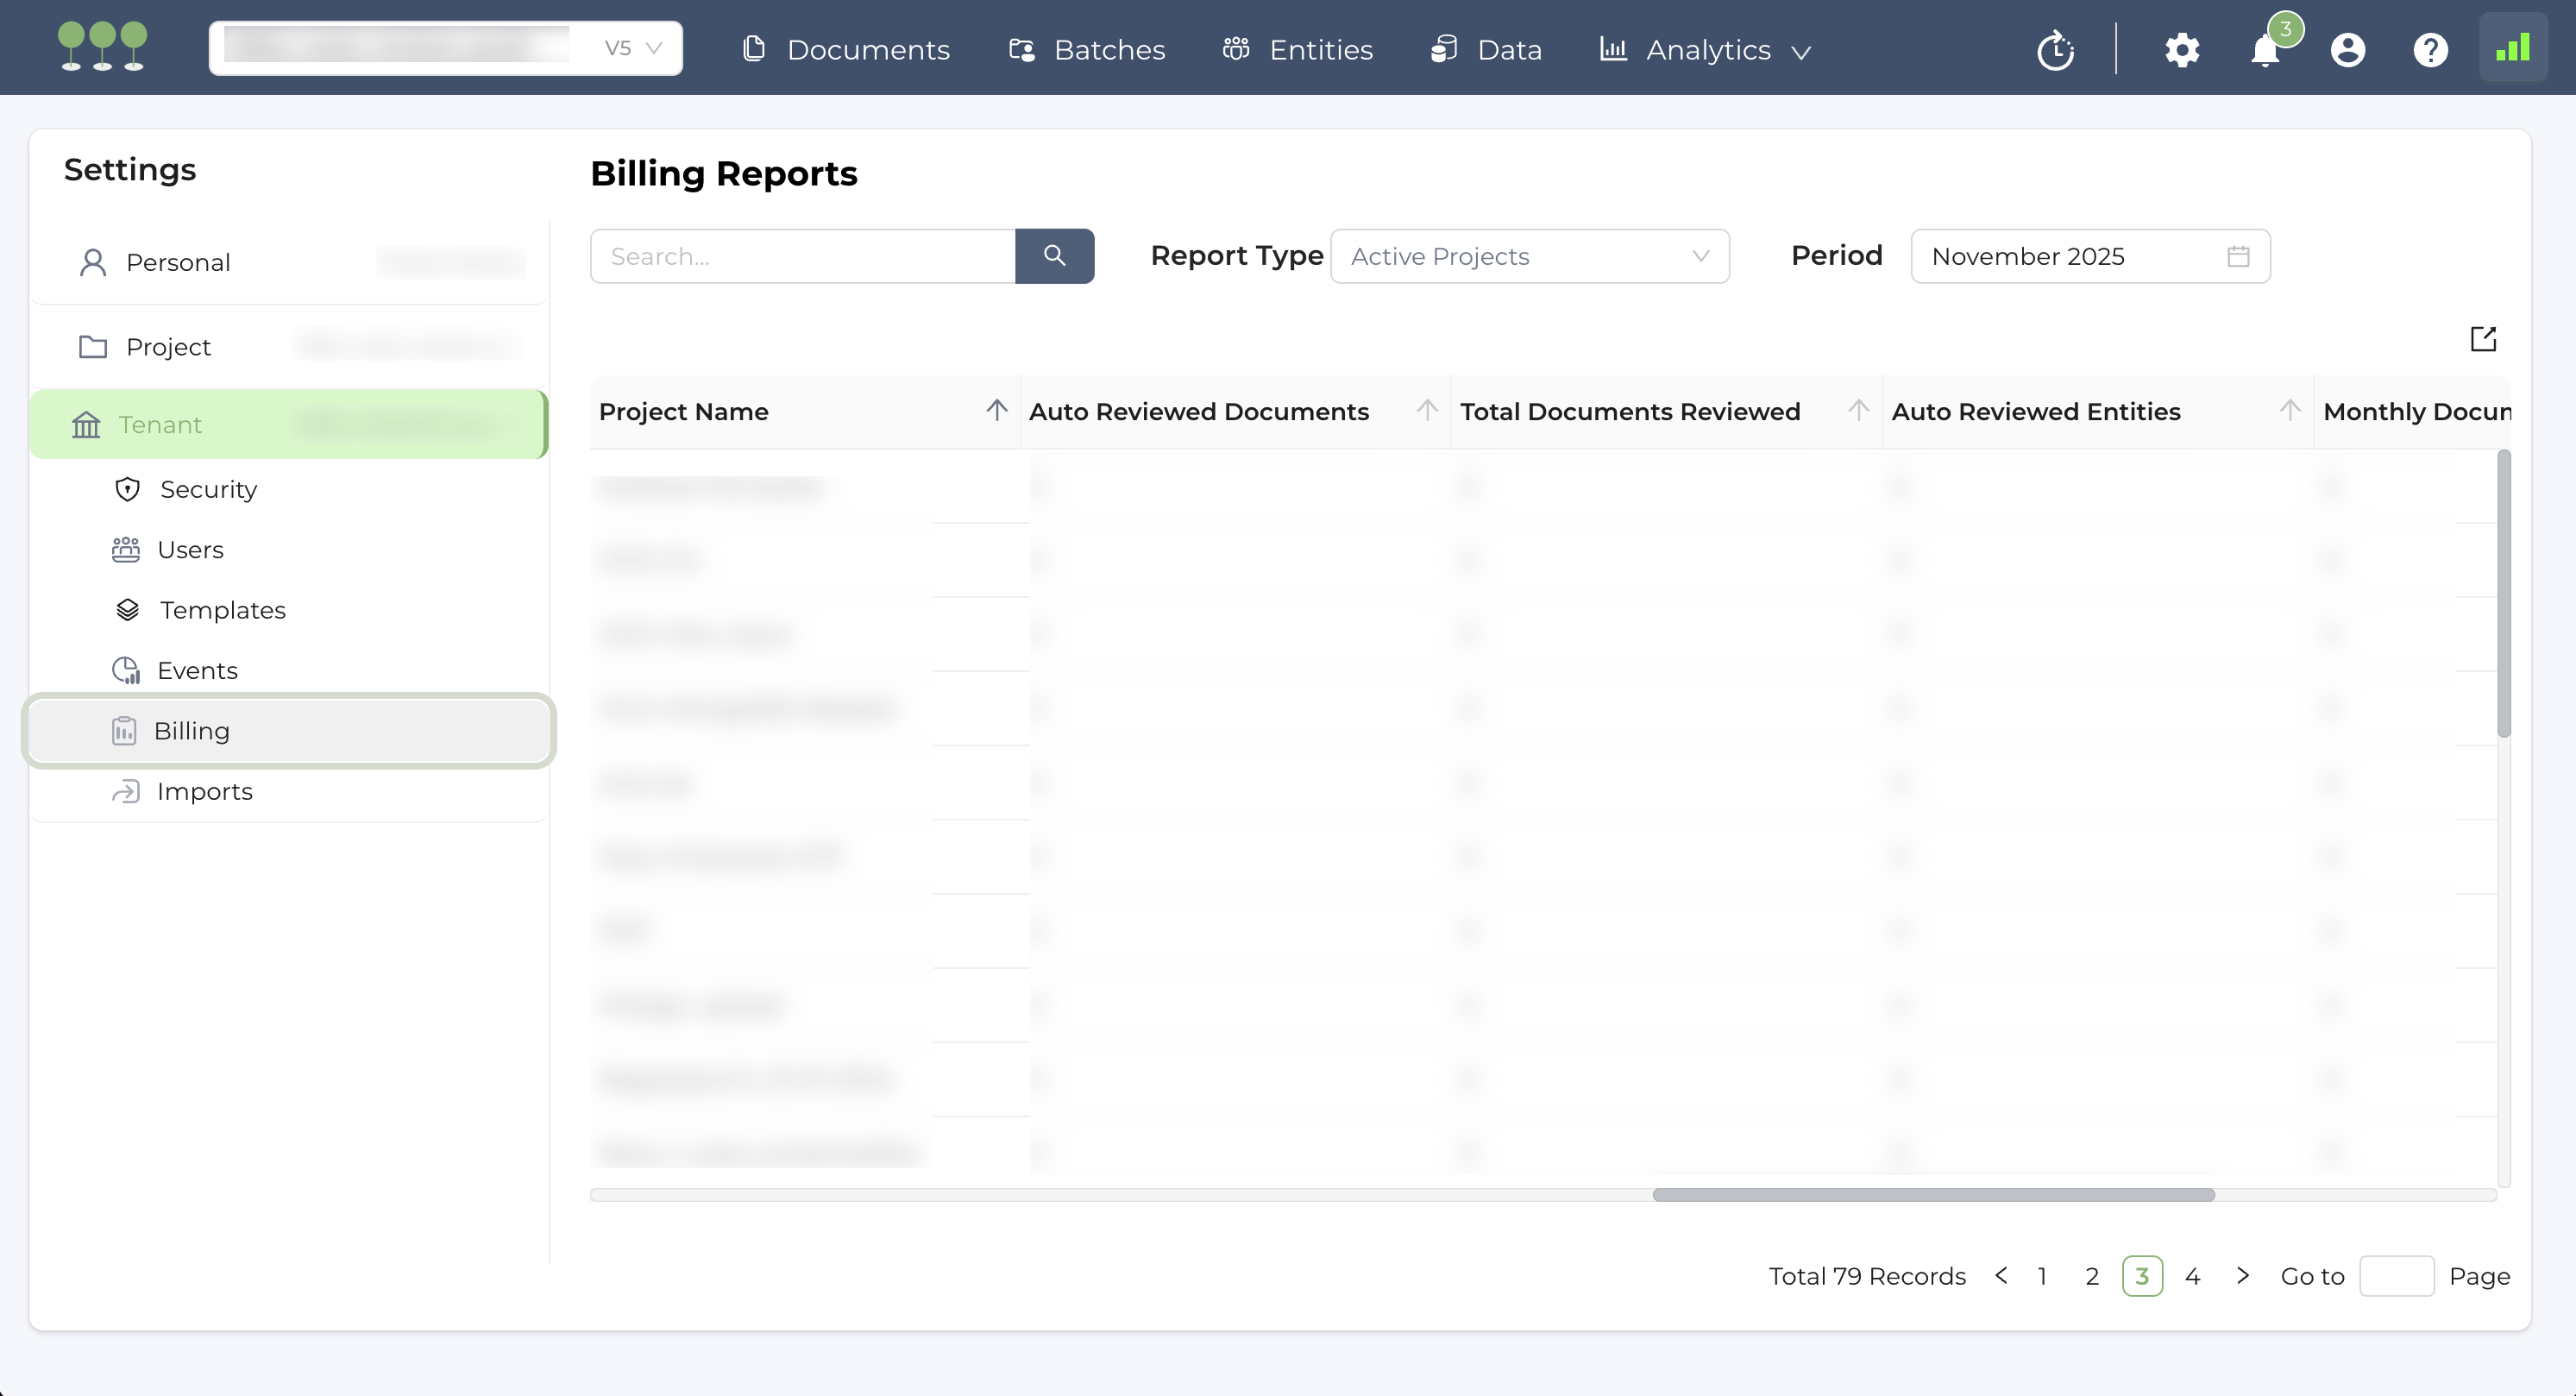Sort by Project Name column arrow
Image resolution: width=2576 pixels, height=1396 pixels.
996,410
